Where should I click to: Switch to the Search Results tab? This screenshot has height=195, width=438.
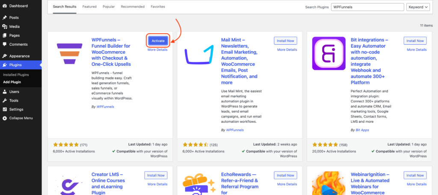click(x=65, y=7)
